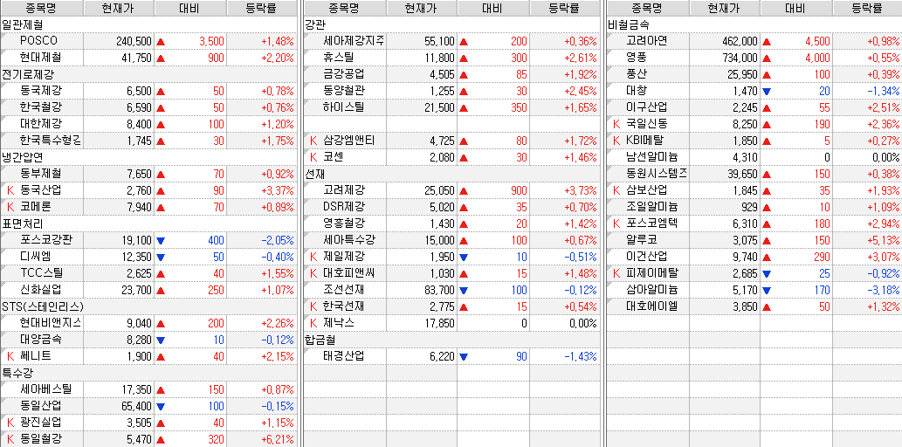Click the 등락률 header in 비철금속 panel

point(867,8)
